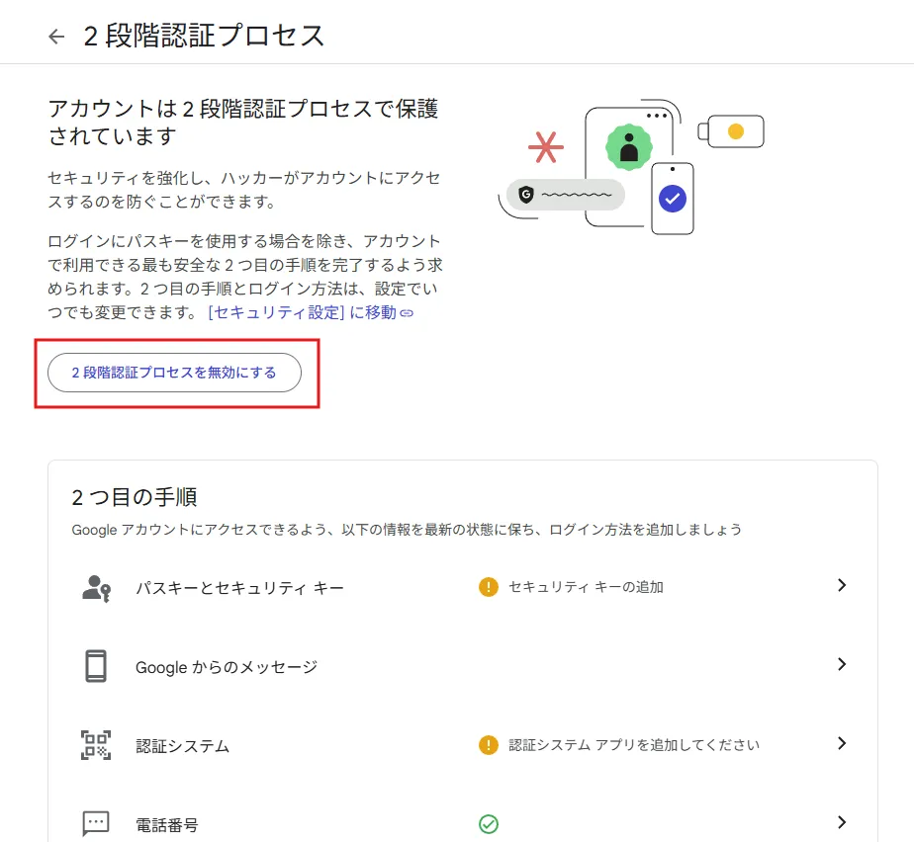914x842 pixels.
Task: Select the 電話番号 label
Action: (167, 825)
